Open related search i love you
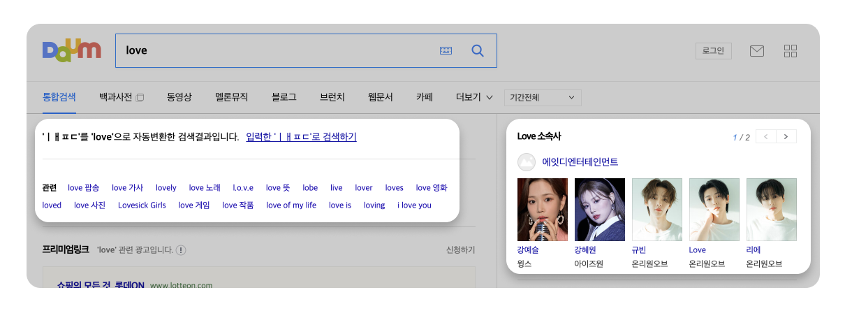The height and width of the screenshot is (318, 845). (x=415, y=205)
